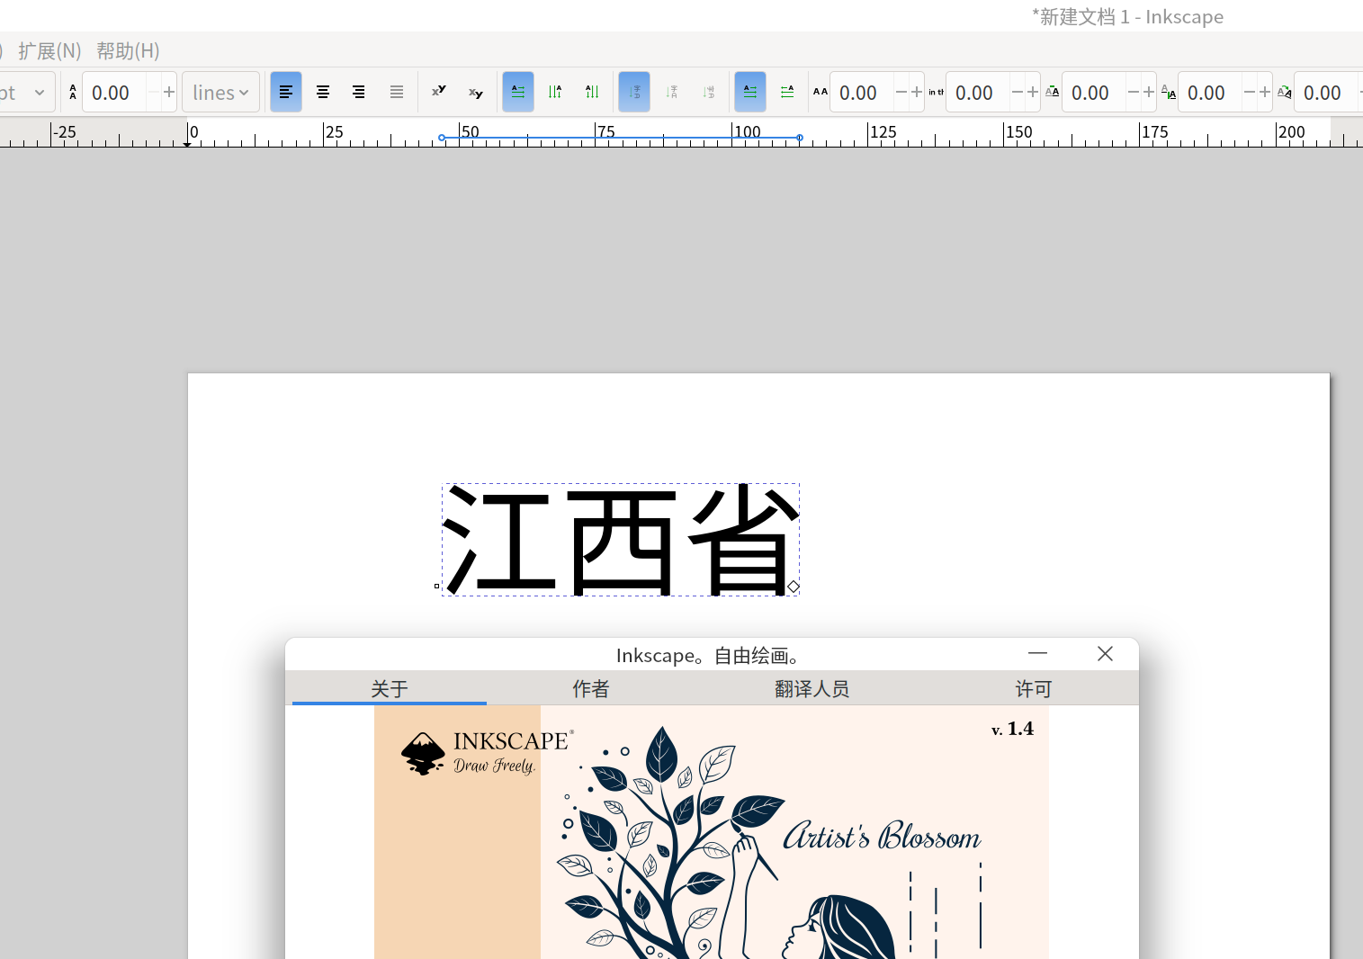
Task: Toggle horizontal text layout mode
Action: (x=517, y=92)
